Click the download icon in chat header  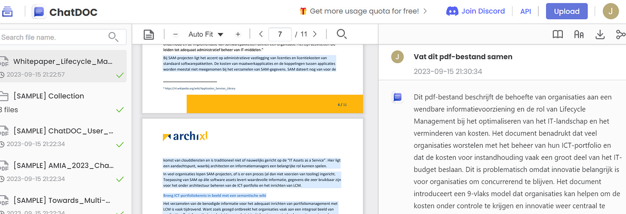click(x=600, y=34)
